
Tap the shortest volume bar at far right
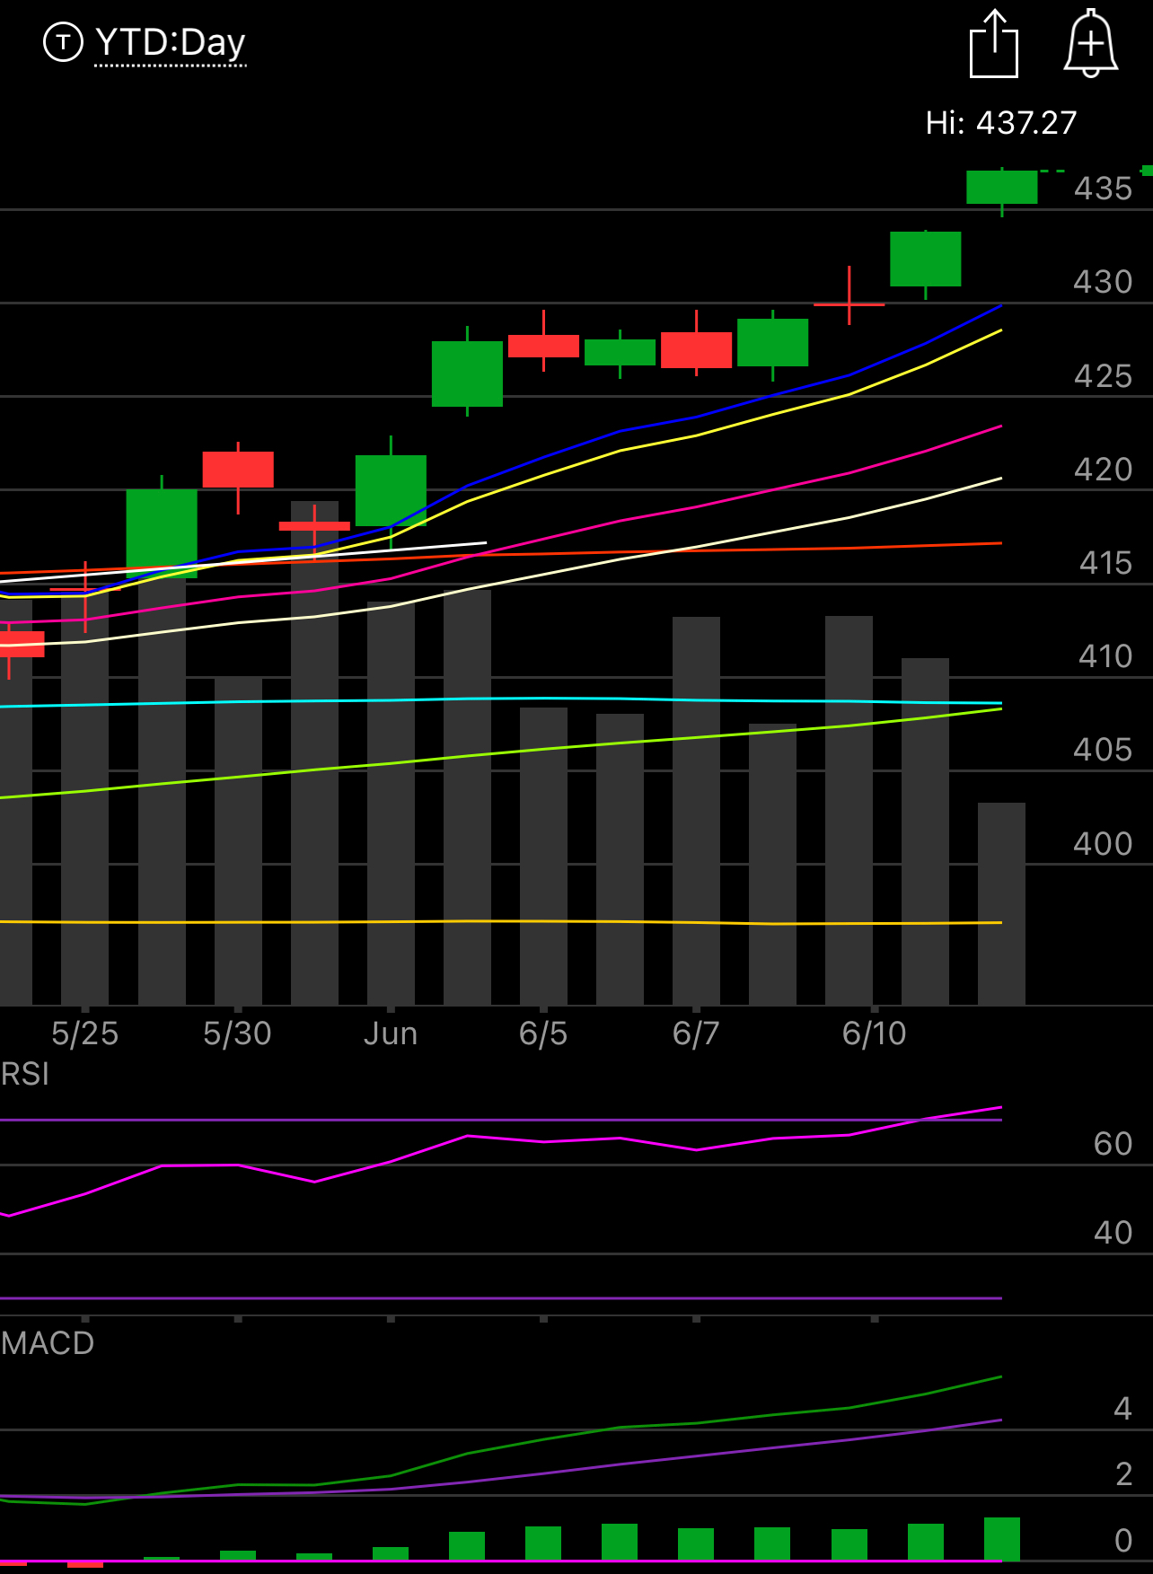pos(1001,903)
